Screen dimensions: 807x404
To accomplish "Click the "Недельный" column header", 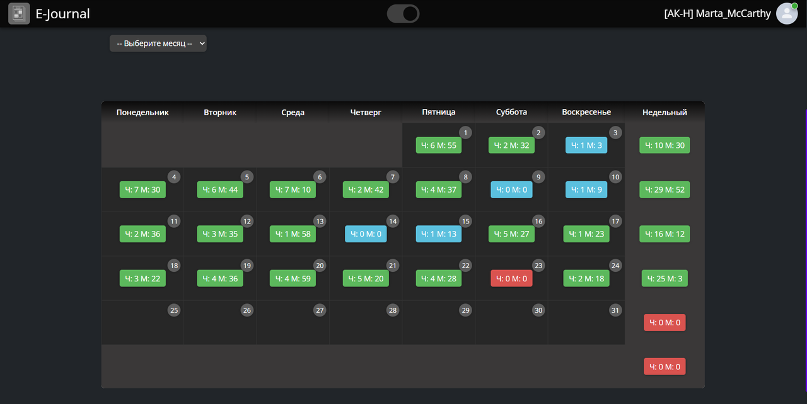I will click(665, 112).
